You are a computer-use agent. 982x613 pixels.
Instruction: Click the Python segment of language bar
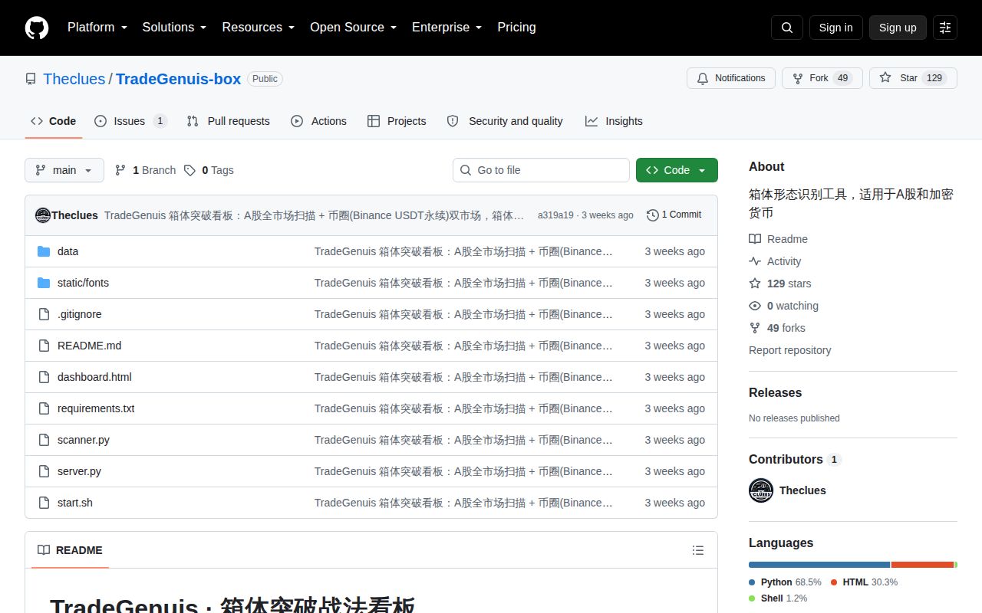coord(819,565)
